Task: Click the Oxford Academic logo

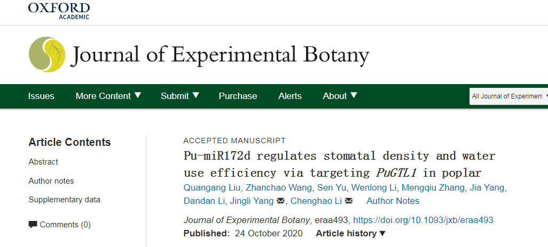Action: [x=59, y=11]
